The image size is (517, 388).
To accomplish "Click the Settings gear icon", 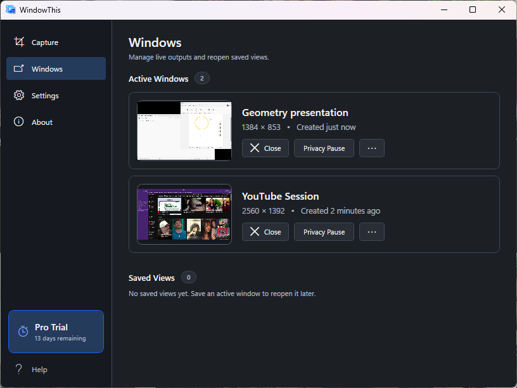I will (x=19, y=95).
